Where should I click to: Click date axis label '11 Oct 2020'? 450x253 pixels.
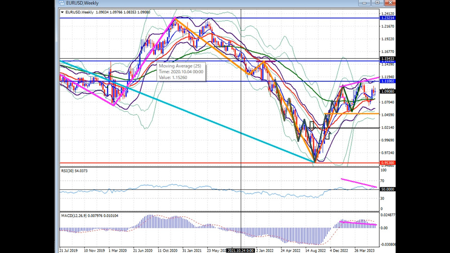[168, 250]
